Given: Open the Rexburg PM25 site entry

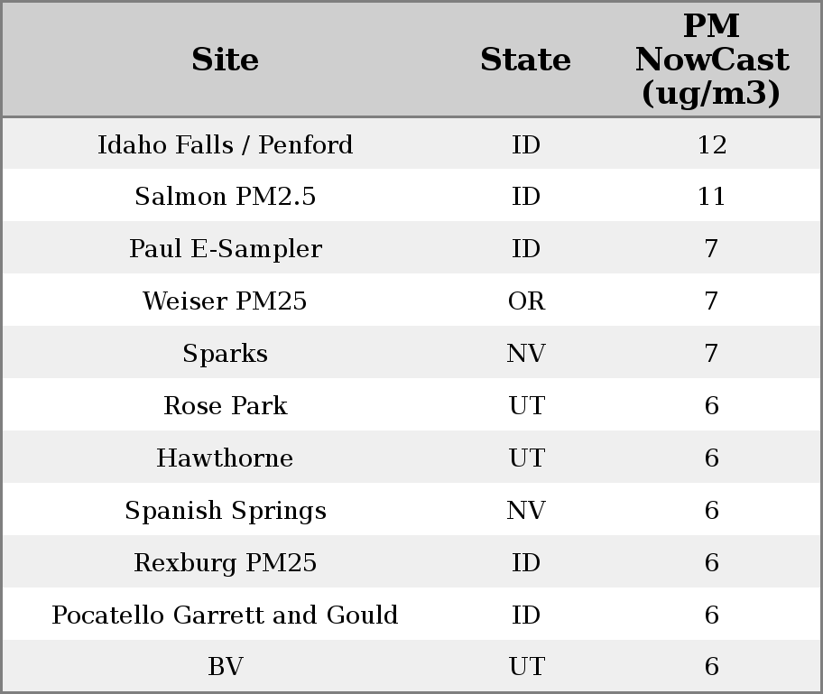Looking at the screenshot, I should (x=225, y=563).
